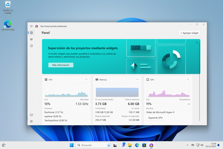Select the DevHome (1,57 %) process row
This screenshot has height=149, width=223.
[x=54, y=112]
